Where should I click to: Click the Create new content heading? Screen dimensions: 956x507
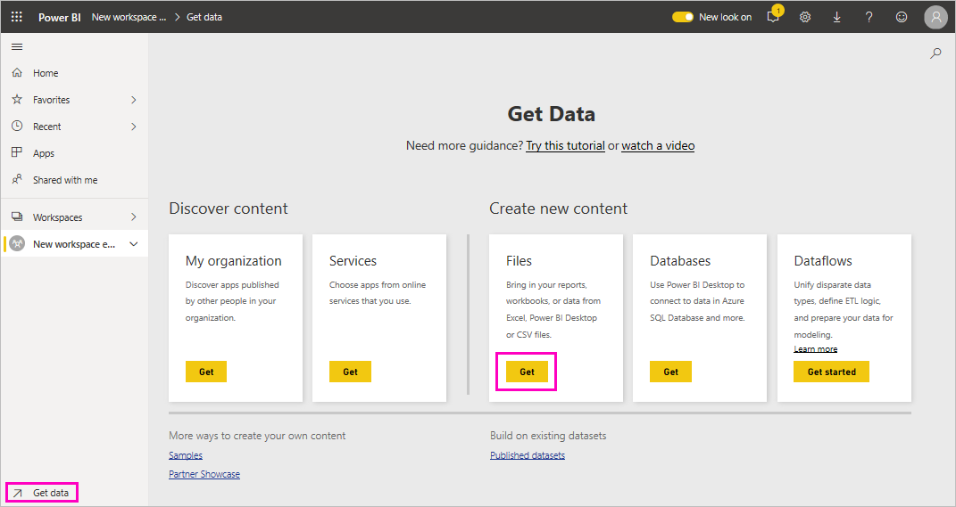pos(559,209)
